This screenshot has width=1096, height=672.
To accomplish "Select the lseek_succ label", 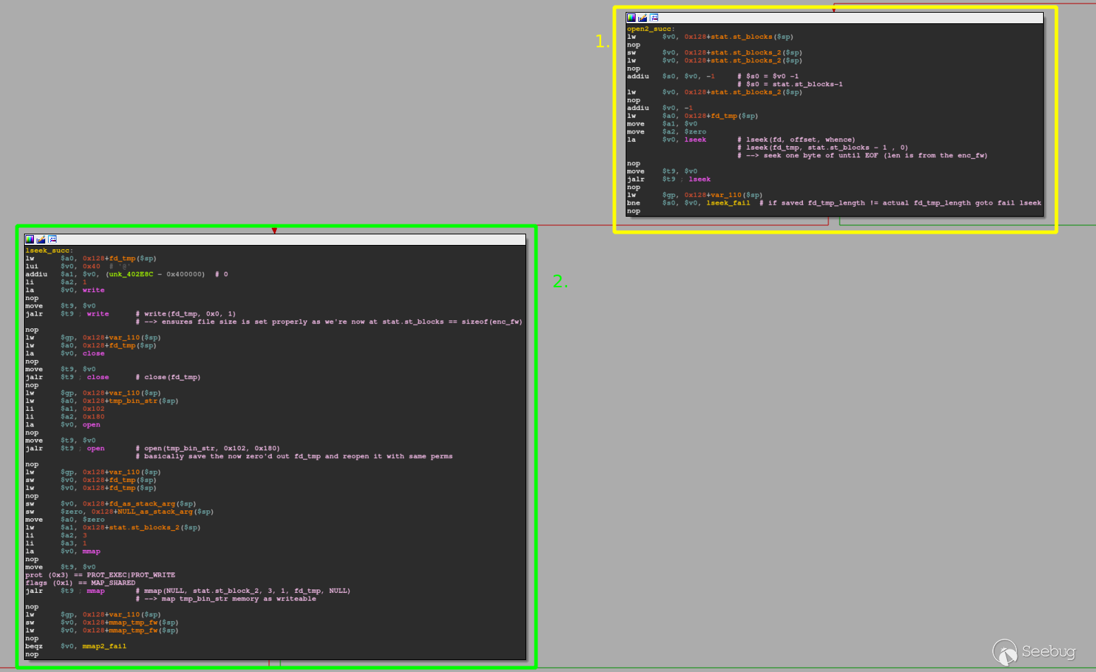I will click(48, 251).
